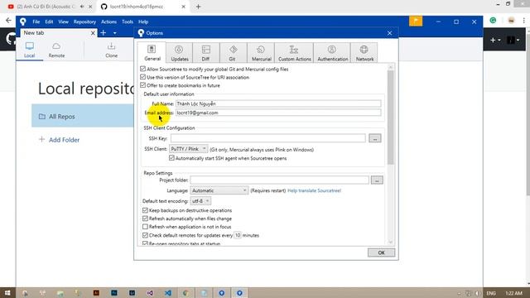Switch to Custom Actions tab
The width and height of the screenshot is (530, 298).
coord(294,53)
